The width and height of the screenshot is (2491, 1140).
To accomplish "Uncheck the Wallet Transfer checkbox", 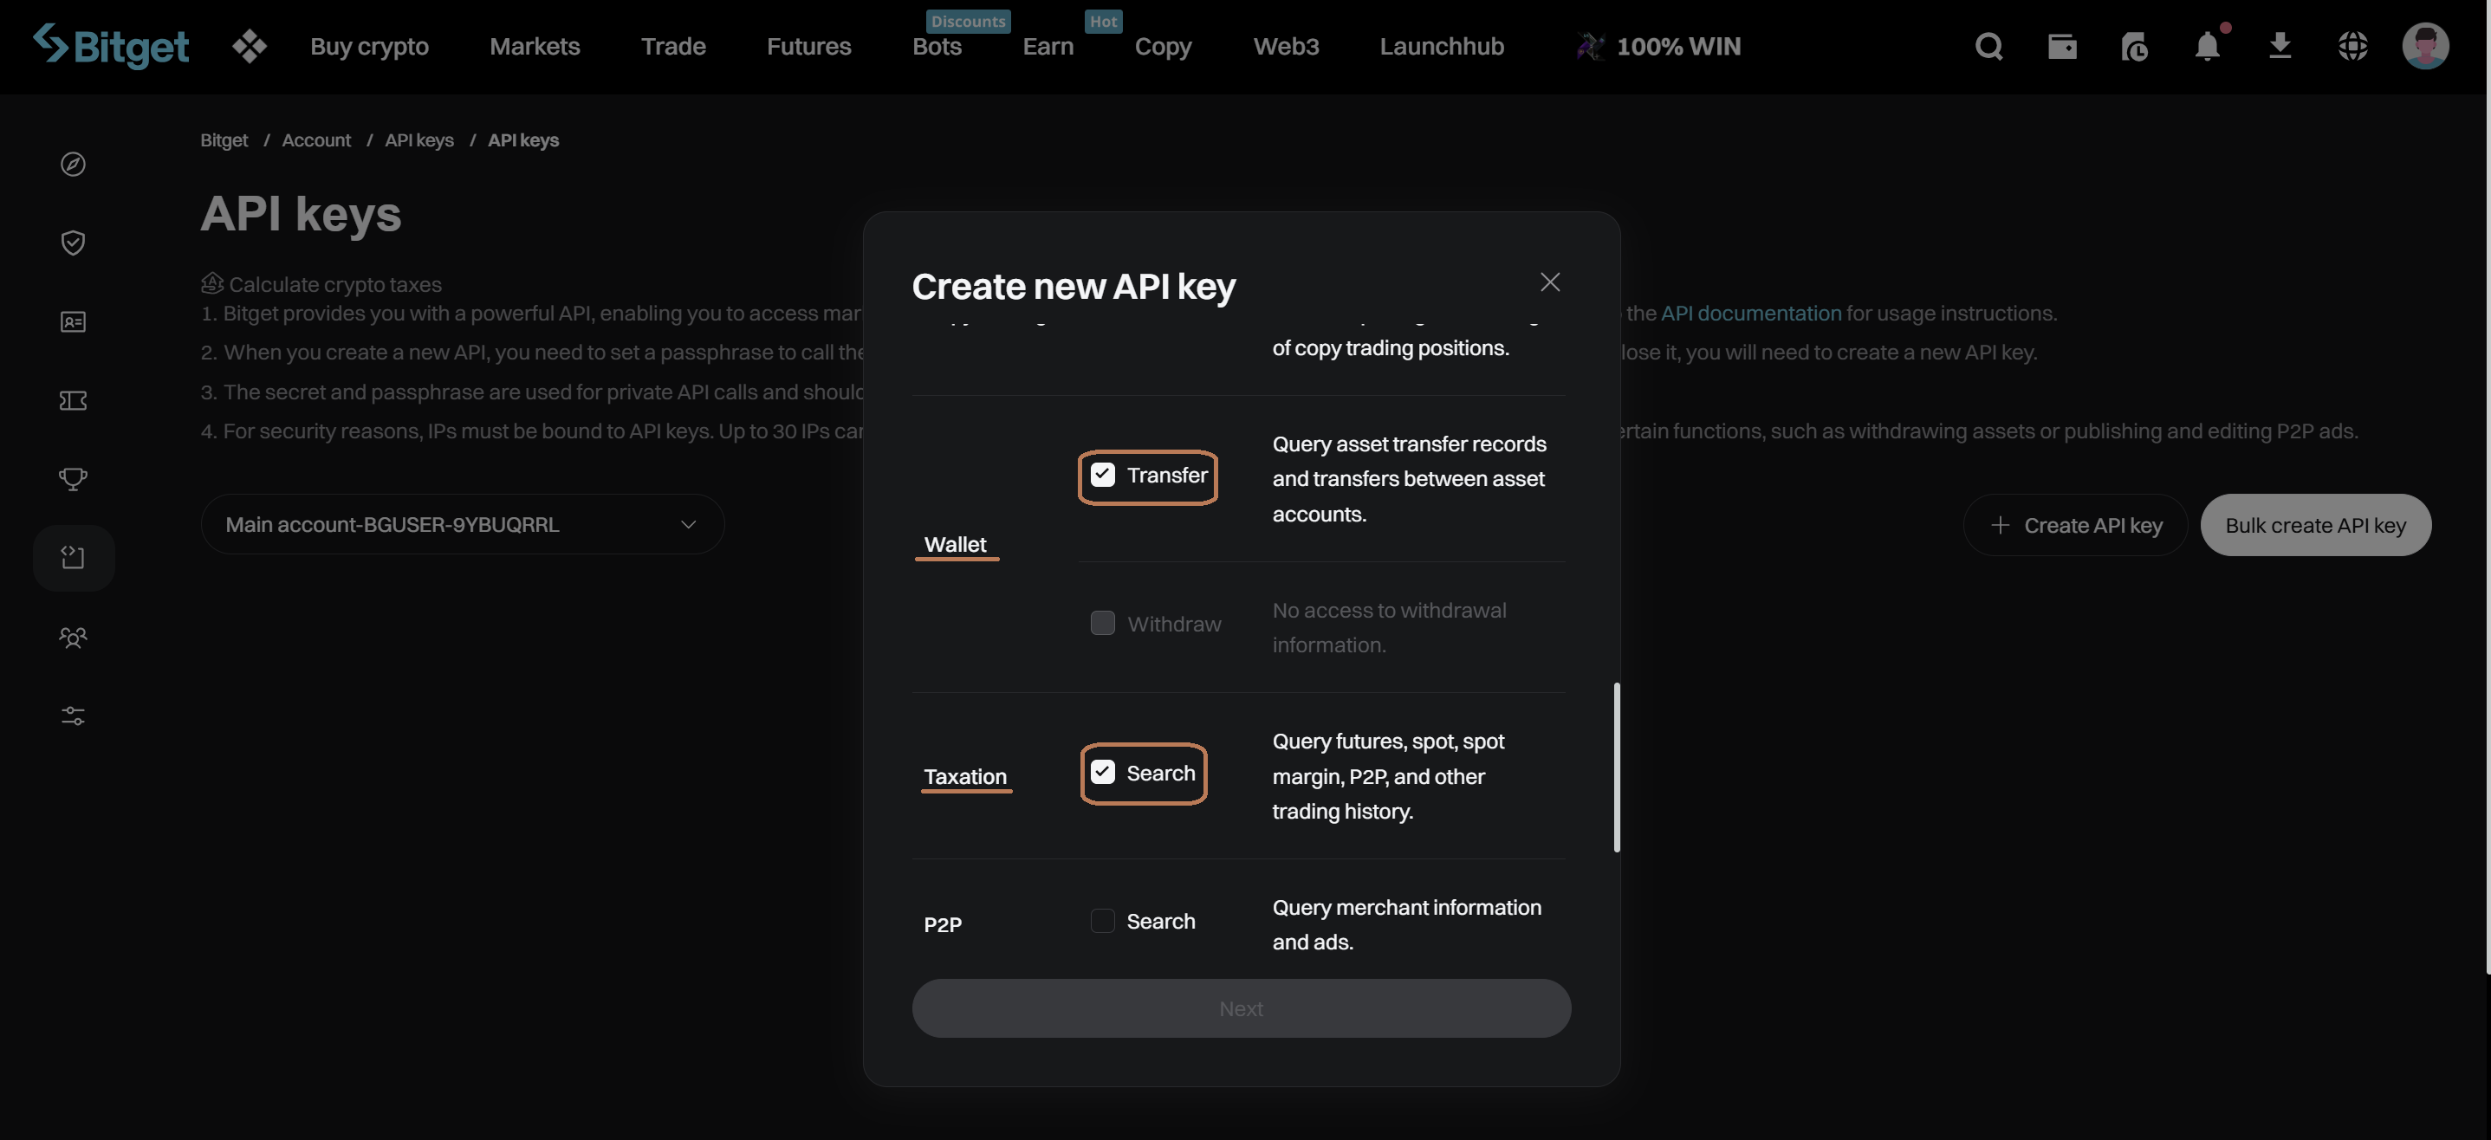I will pos(1102,475).
